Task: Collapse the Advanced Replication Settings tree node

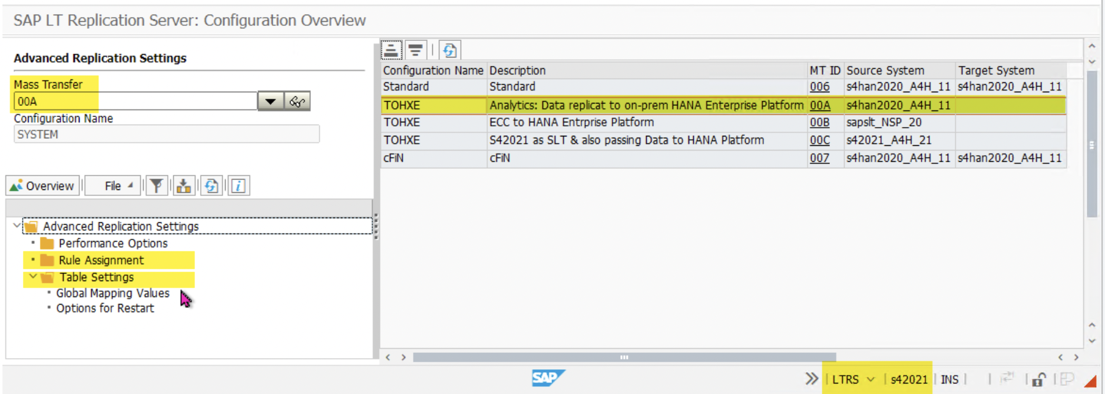Action: tap(16, 226)
